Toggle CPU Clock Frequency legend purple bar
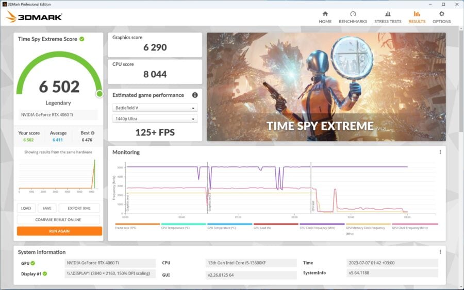This screenshot has width=464, height=290. [322, 224]
